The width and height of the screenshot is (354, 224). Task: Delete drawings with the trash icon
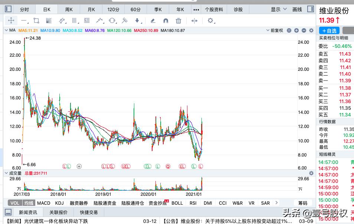tap(178, 21)
